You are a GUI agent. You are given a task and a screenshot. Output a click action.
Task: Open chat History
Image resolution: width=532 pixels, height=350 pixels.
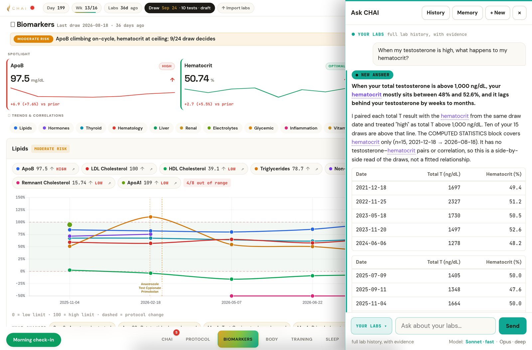click(436, 13)
